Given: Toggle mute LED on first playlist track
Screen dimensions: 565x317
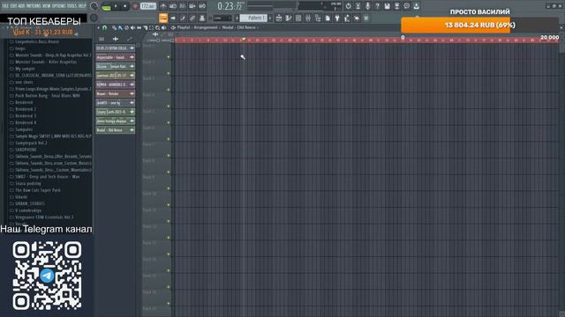Looking at the screenshot, I should (169, 57).
